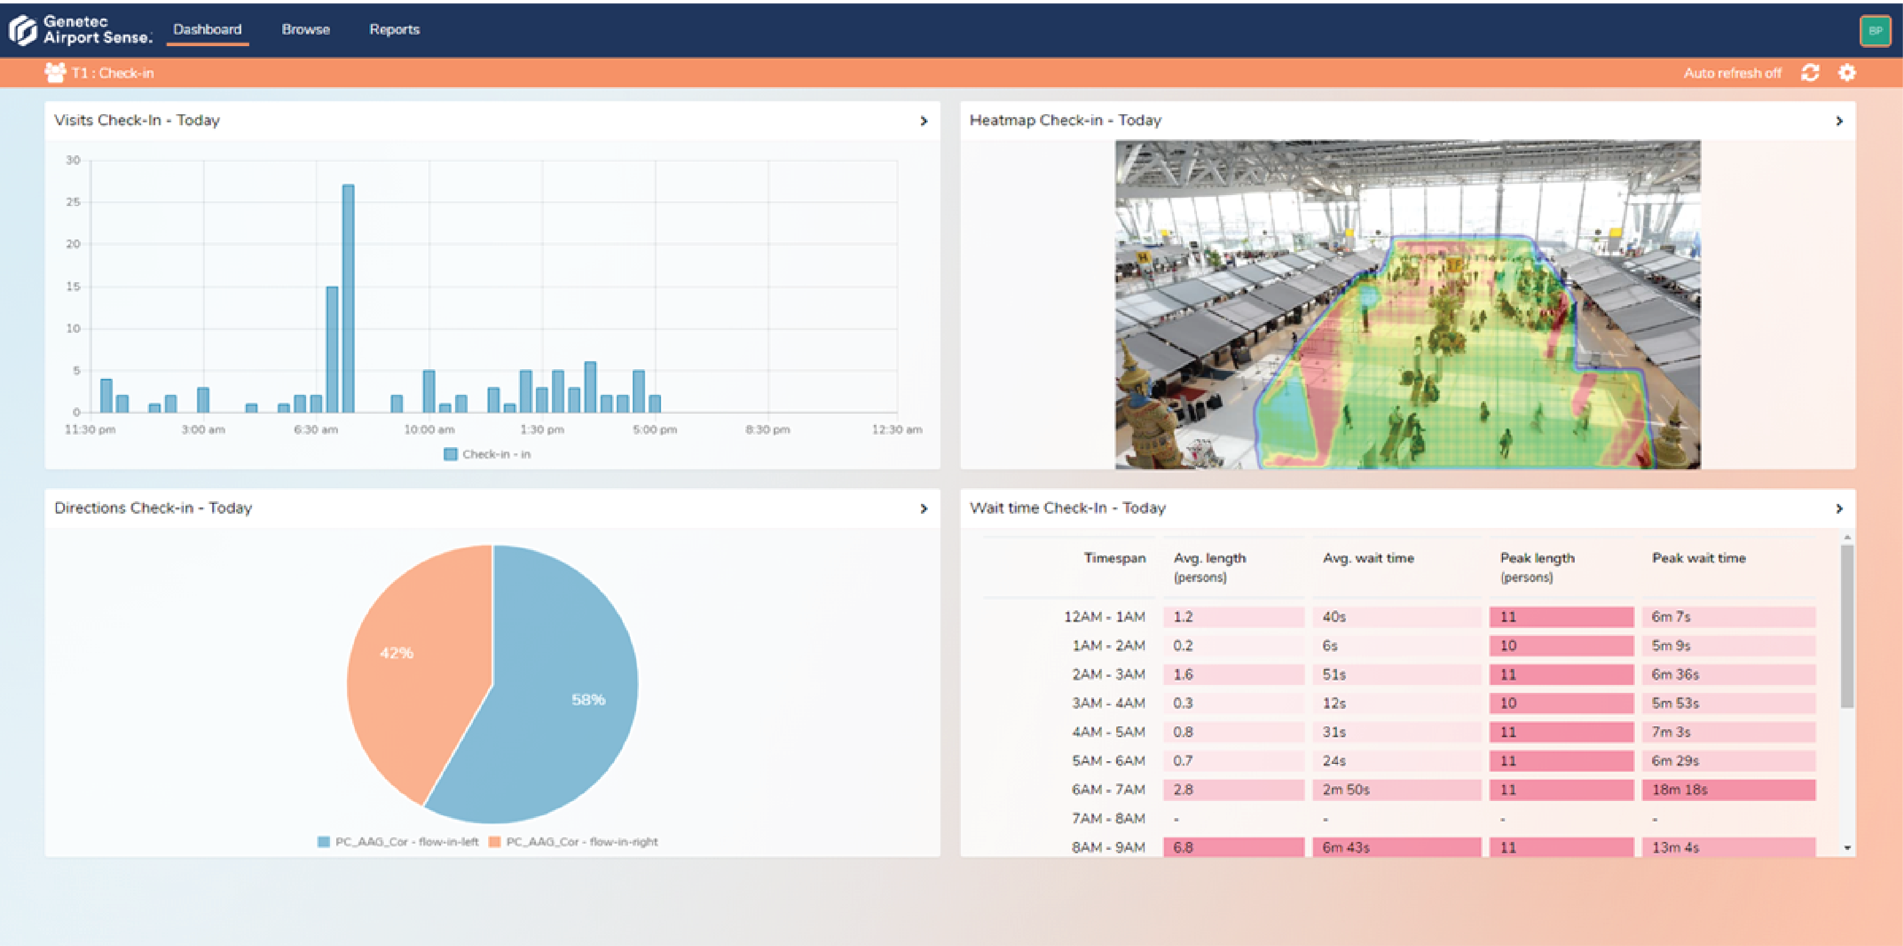The width and height of the screenshot is (1903, 946).
Task: Click the T1 : Check-in title
Action: coord(112,73)
